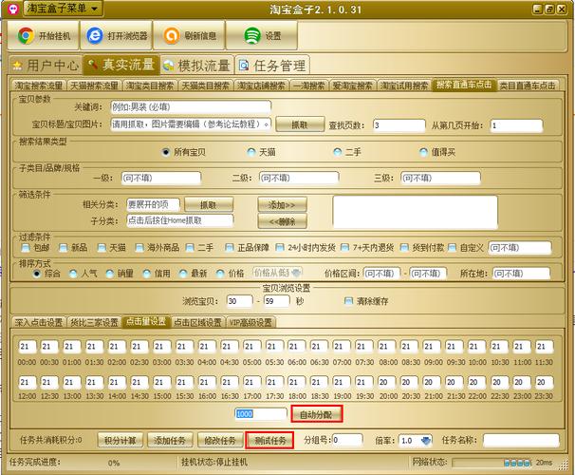This screenshot has width=575, height=475.
Task: Click the document icon on 任务管理 tab
Action: [x=244, y=66]
